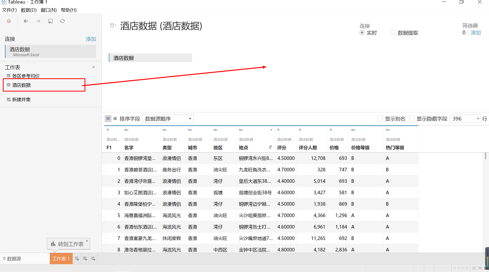Click 添加 to add a filter
Image resolution: width=489 pixels, height=272 pixels.
pos(476,33)
